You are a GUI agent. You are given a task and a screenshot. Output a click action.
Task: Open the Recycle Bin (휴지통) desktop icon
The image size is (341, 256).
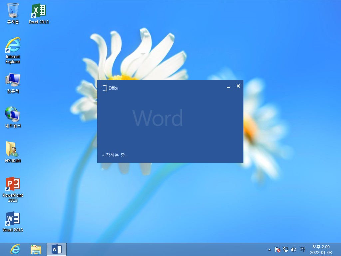click(x=13, y=13)
